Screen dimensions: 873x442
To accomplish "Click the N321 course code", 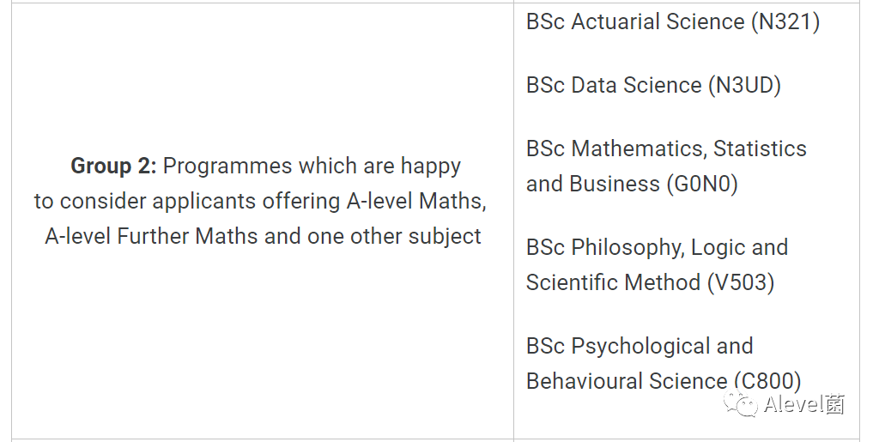I will pos(785,21).
